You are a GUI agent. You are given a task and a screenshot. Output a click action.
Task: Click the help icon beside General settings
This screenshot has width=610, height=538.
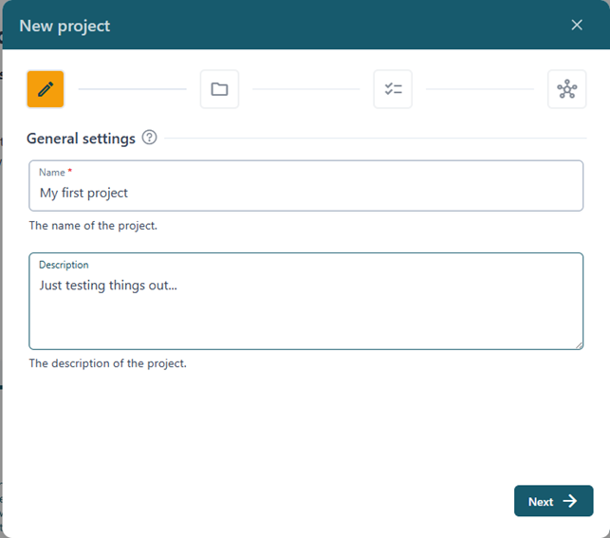click(149, 138)
